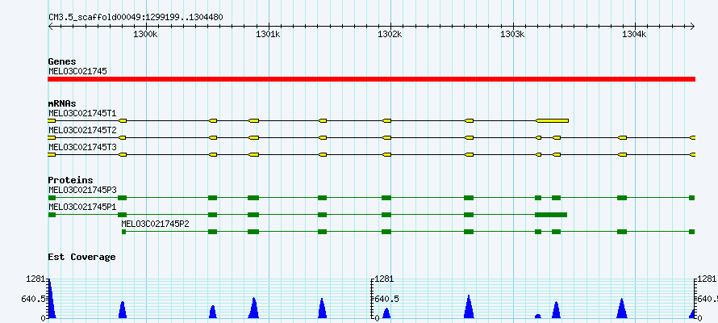Click the smallest EST coverage peak near 1303k
The image size is (718, 323).
click(x=537, y=316)
